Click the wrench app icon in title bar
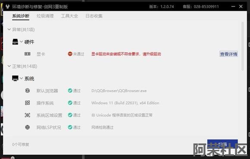 click(7, 6)
